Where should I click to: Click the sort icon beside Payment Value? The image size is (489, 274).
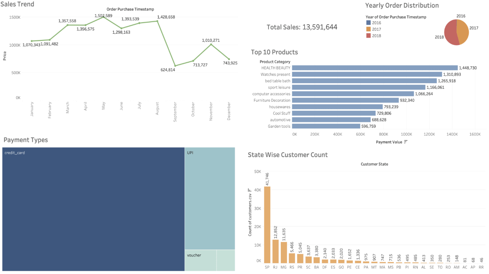pyautogui.click(x=405, y=142)
